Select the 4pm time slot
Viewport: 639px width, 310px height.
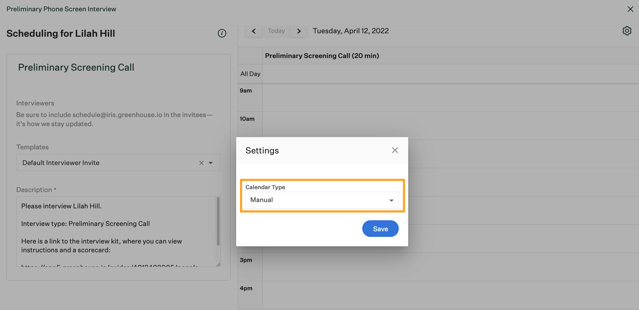pyautogui.click(x=451, y=295)
